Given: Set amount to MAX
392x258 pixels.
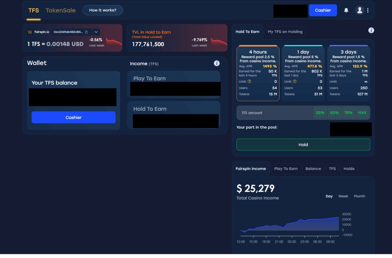Looking at the screenshot, I should click(x=362, y=113).
